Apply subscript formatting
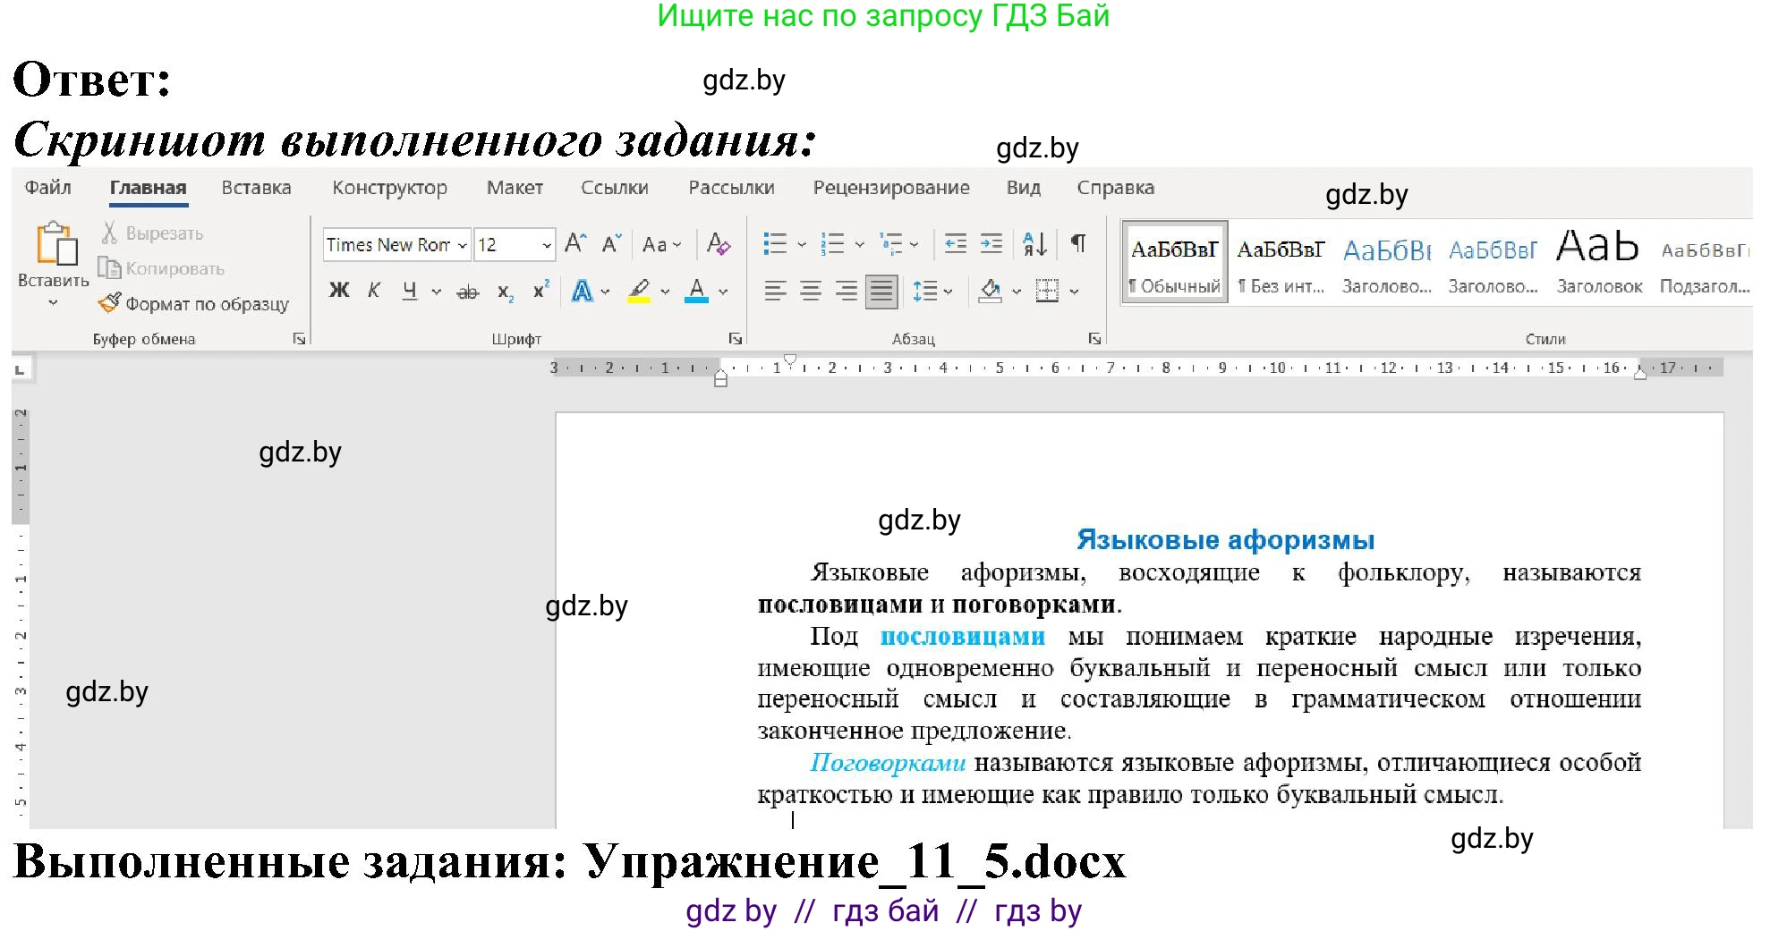The height and width of the screenshot is (931, 1770). click(504, 290)
